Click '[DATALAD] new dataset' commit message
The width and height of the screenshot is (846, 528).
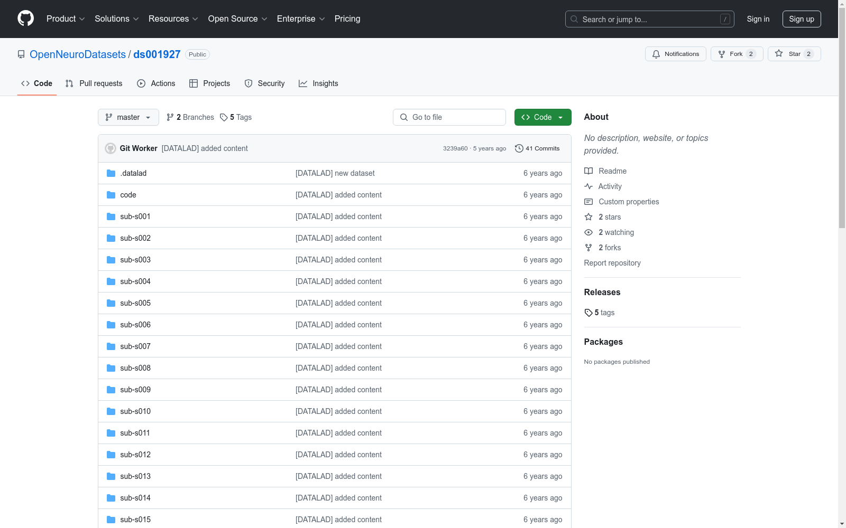click(x=335, y=173)
